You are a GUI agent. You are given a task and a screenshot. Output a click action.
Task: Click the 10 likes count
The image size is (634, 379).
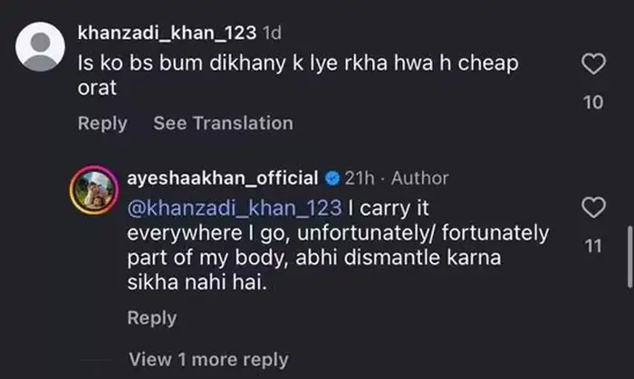592,103
